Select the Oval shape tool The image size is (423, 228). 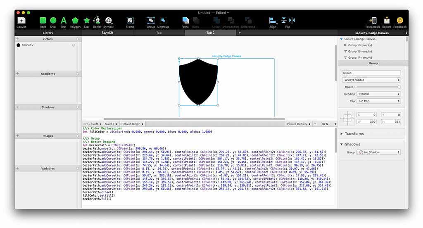pyautogui.click(x=53, y=21)
